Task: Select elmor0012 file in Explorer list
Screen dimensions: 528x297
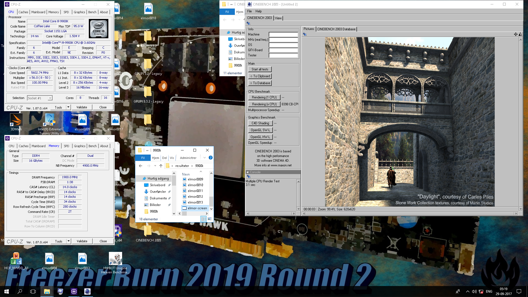Action: point(195,197)
